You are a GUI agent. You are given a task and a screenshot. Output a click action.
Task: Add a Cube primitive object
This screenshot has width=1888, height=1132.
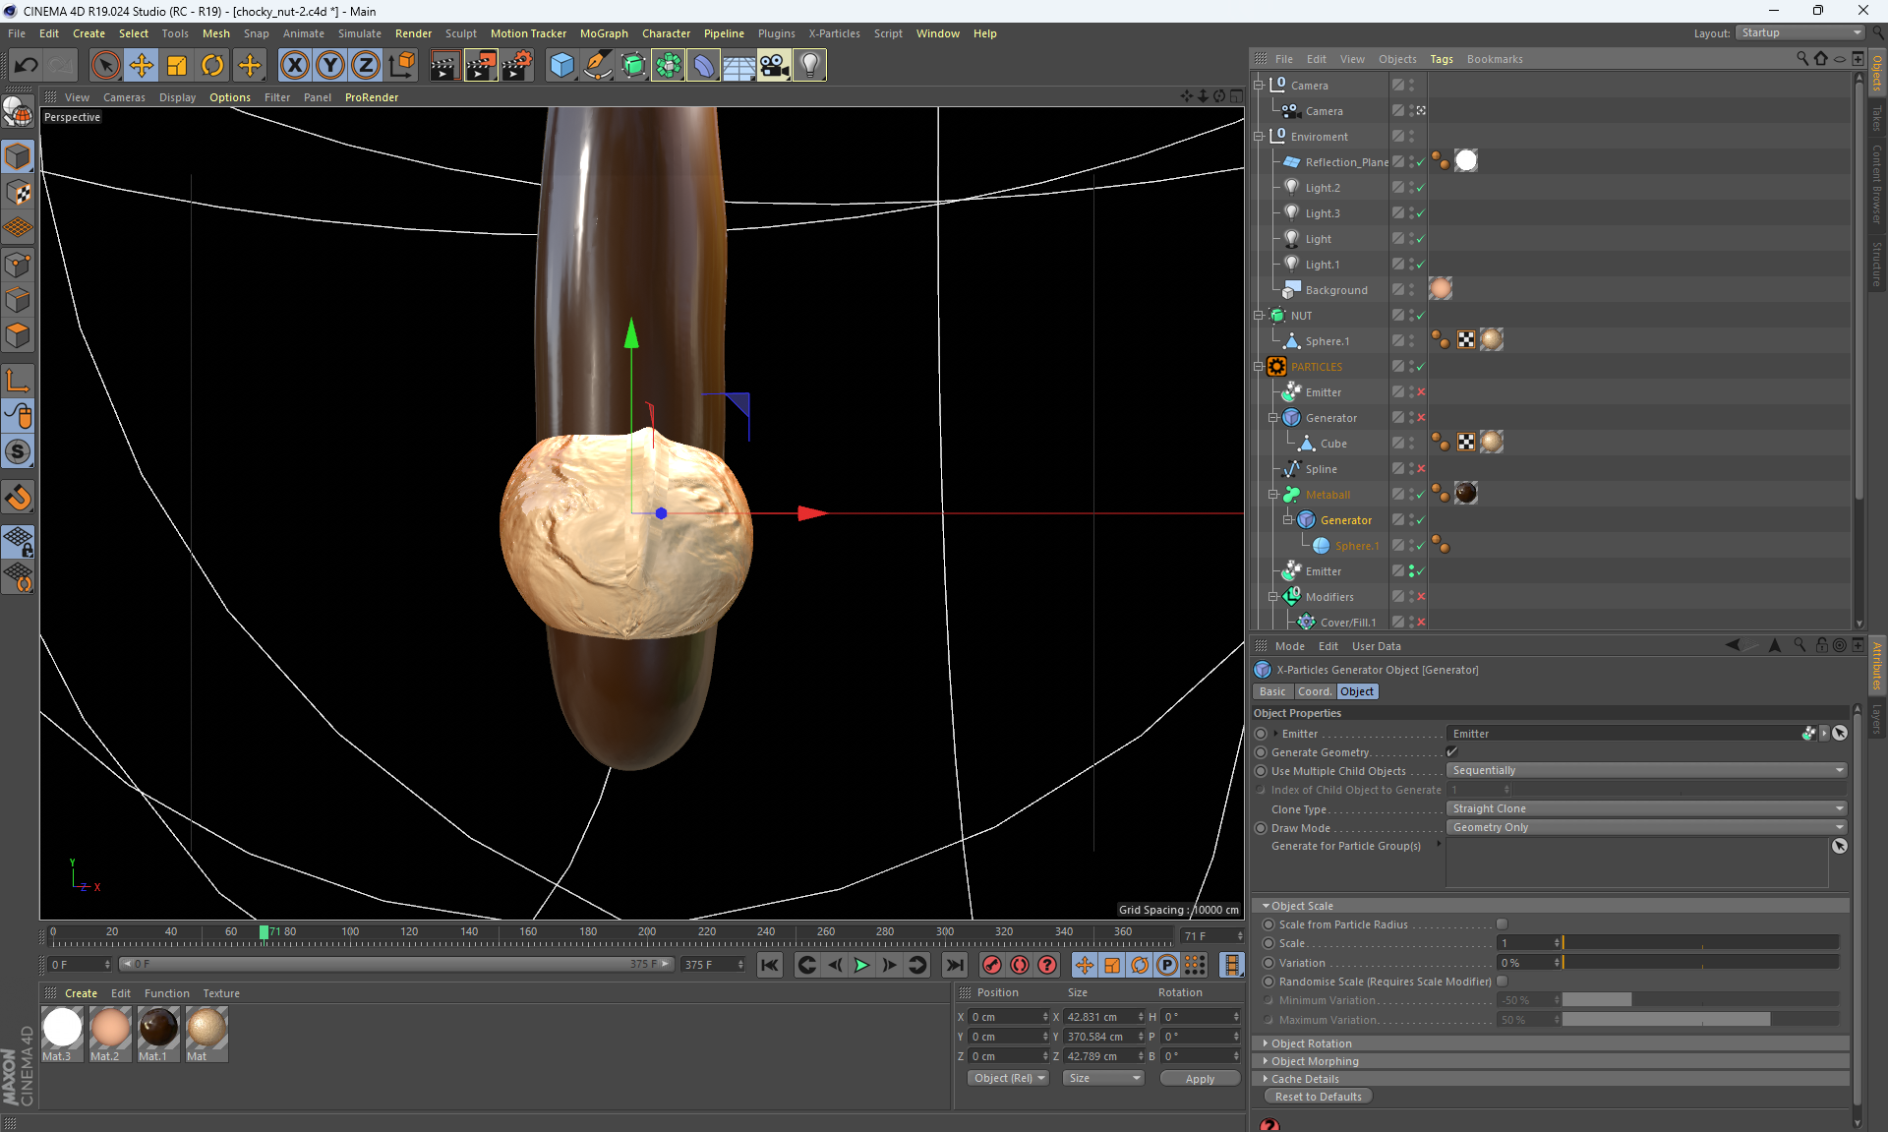click(561, 66)
